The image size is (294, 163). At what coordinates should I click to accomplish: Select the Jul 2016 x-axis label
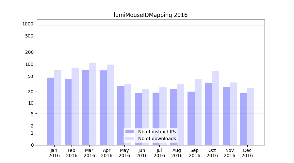point(159,153)
